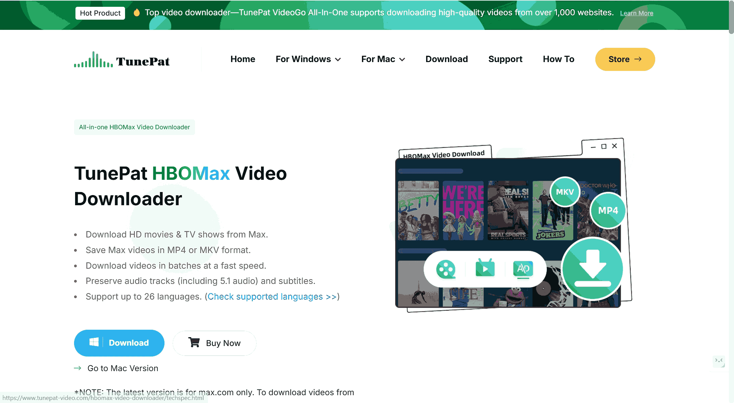
Task: Expand the For Mac dropdown
Action: coord(383,59)
